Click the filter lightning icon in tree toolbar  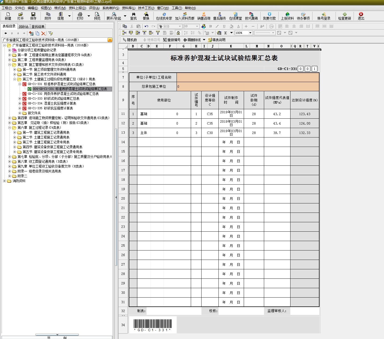[50, 33]
